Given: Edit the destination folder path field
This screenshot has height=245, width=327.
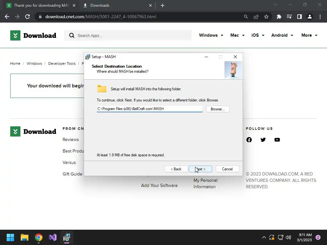Looking at the screenshot, I should (x=149, y=109).
